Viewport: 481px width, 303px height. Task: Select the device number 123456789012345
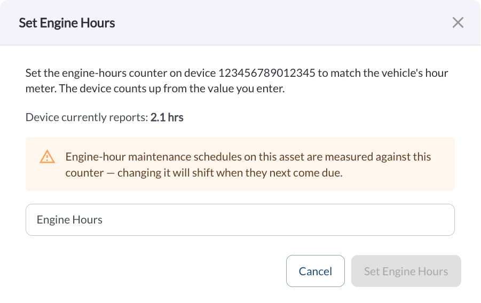tap(266, 73)
